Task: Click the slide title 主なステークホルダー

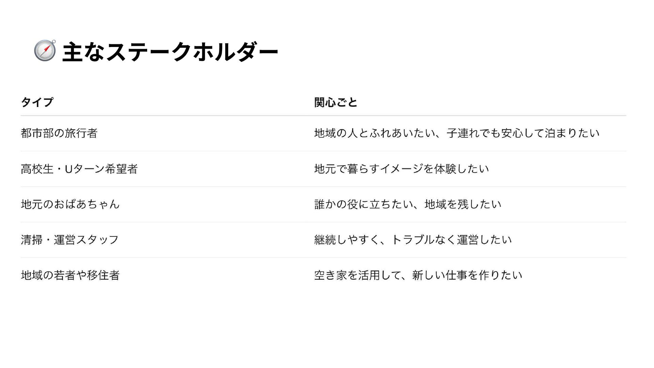Action: click(x=170, y=52)
